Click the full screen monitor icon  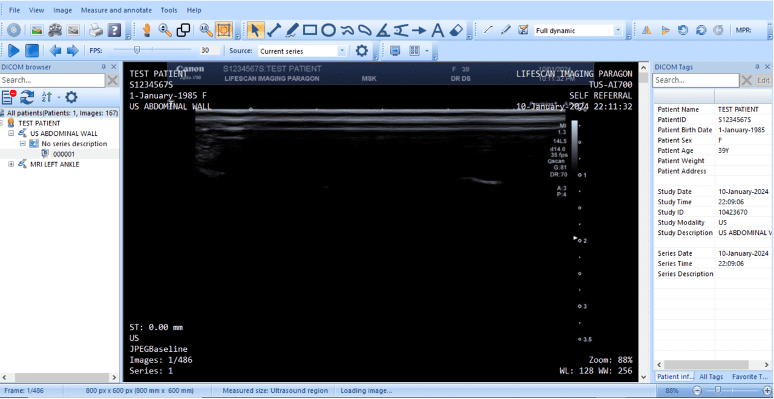click(395, 51)
